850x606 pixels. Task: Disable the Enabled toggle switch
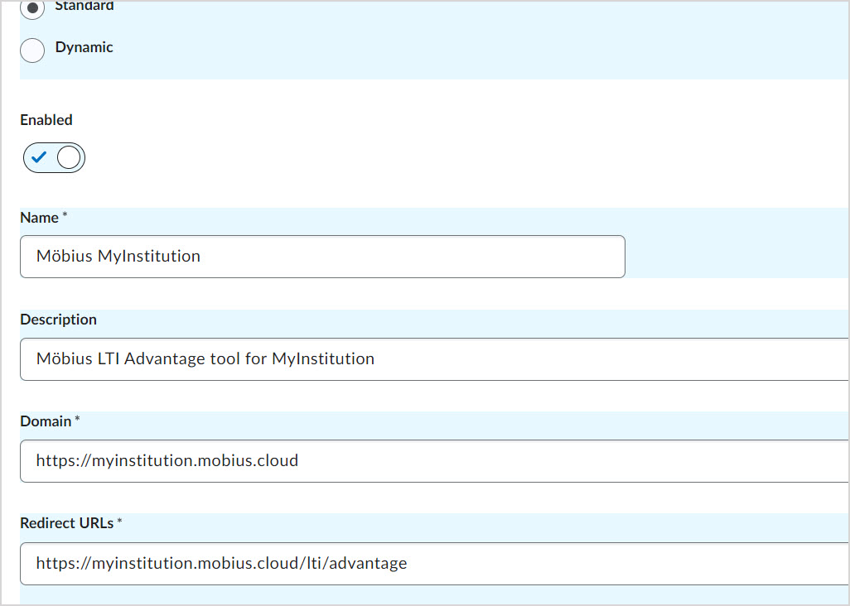54,157
